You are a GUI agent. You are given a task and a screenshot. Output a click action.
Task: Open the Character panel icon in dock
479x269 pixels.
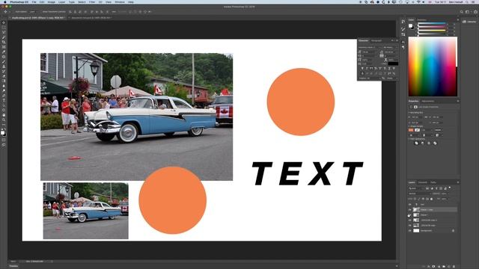(403, 42)
